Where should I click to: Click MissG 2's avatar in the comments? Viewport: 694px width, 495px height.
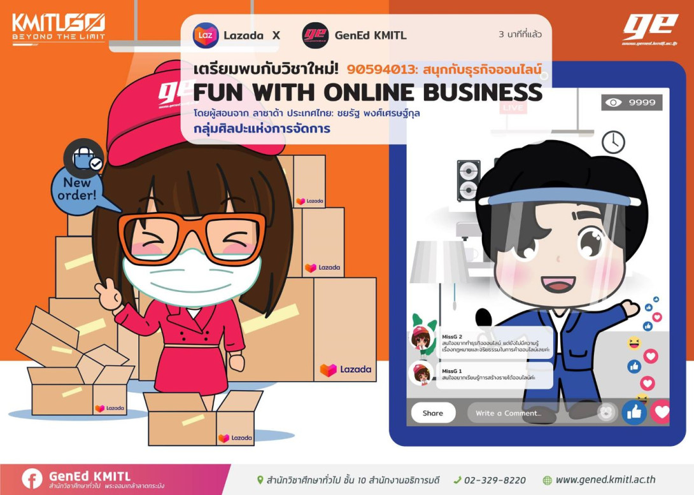coord(421,338)
